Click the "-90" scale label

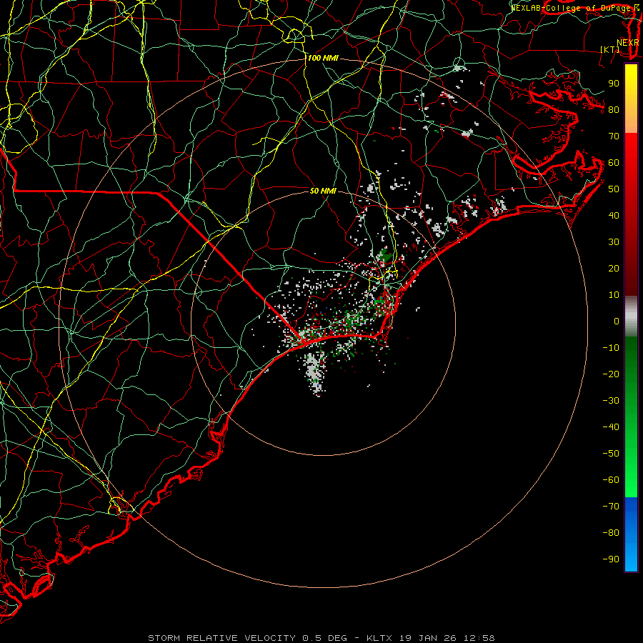pos(611,559)
